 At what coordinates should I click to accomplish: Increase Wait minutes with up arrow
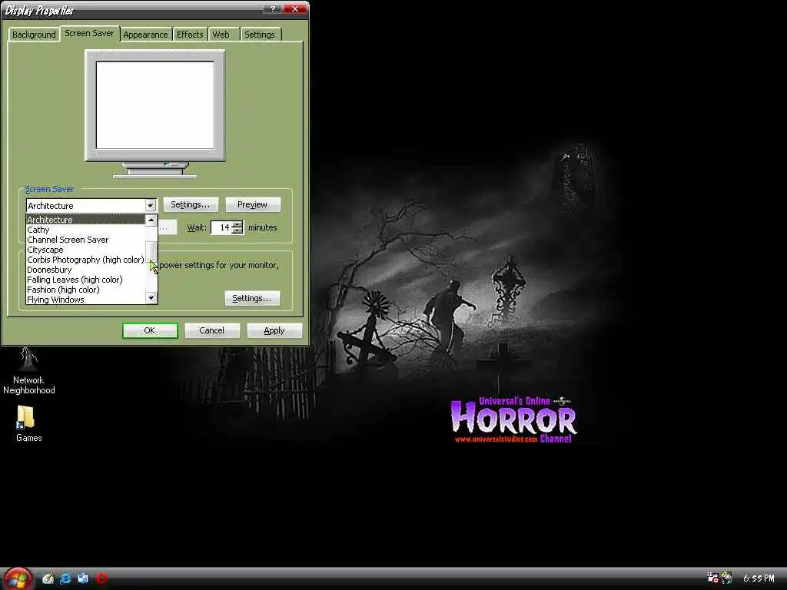[237, 224]
